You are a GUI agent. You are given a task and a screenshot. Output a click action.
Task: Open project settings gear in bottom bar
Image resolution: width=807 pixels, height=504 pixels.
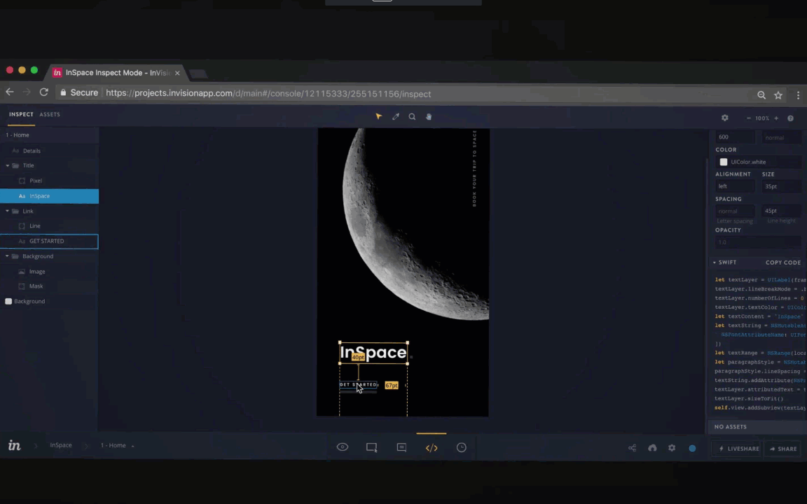pyautogui.click(x=672, y=448)
